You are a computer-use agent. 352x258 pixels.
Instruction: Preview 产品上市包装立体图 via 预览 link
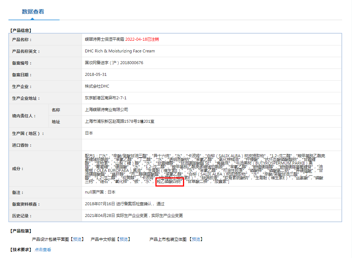(x=196, y=239)
